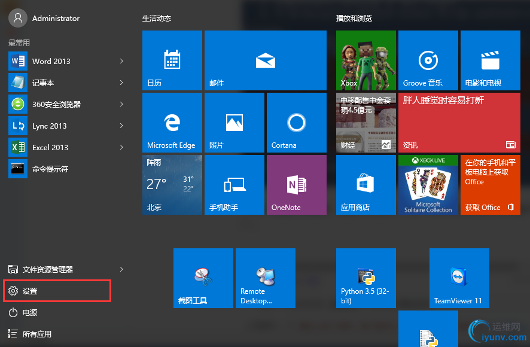Image resolution: width=530 pixels, height=347 pixels.
Task: Open the Finance (财经) tile
Action: click(x=365, y=123)
